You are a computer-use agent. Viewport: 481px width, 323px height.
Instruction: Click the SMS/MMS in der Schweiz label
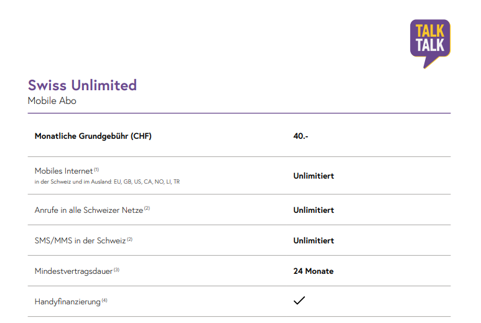(x=80, y=240)
